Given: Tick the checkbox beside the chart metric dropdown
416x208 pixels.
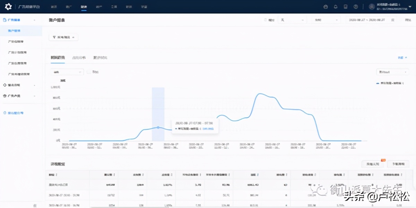Looking at the screenshot, I should [89, 72].
